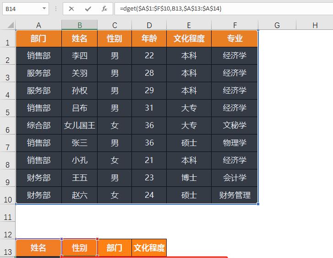This screenshot has height=258, width=333.
Task: Click 综合部 department cell
Action: pyautogui.click(x=38, y=126)
